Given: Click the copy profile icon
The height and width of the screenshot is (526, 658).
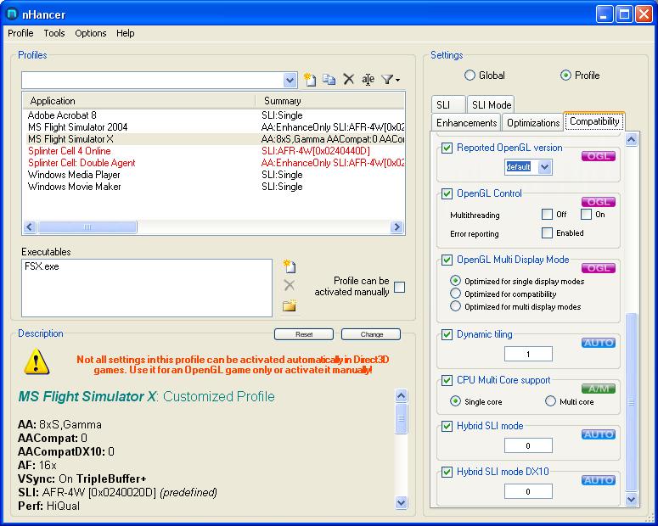Looking at the screenshot, I should click(329, 80).
